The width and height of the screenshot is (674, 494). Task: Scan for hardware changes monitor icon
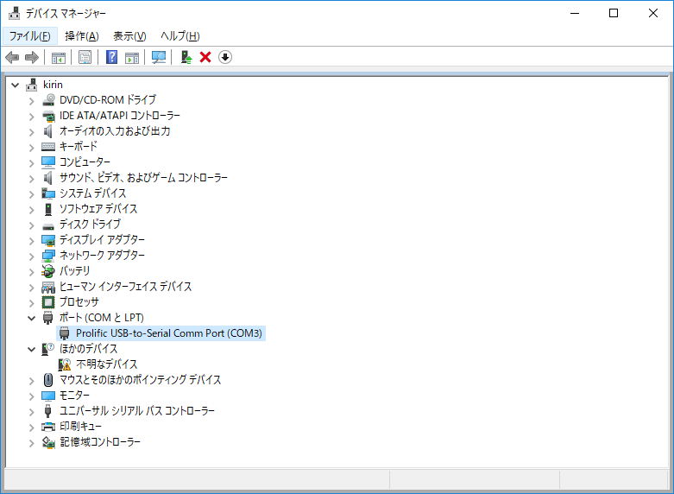pyautogui.click(x=159, y=57)
